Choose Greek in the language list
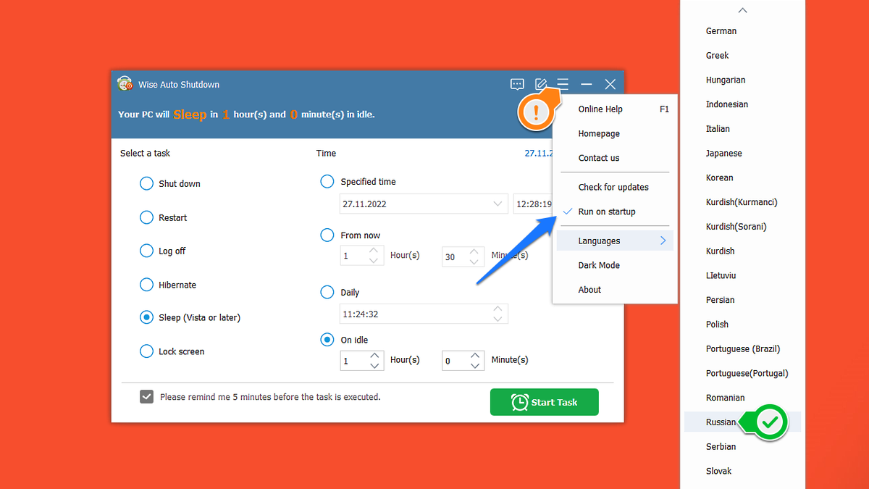869x489 pixels. (x=743, y=55)
